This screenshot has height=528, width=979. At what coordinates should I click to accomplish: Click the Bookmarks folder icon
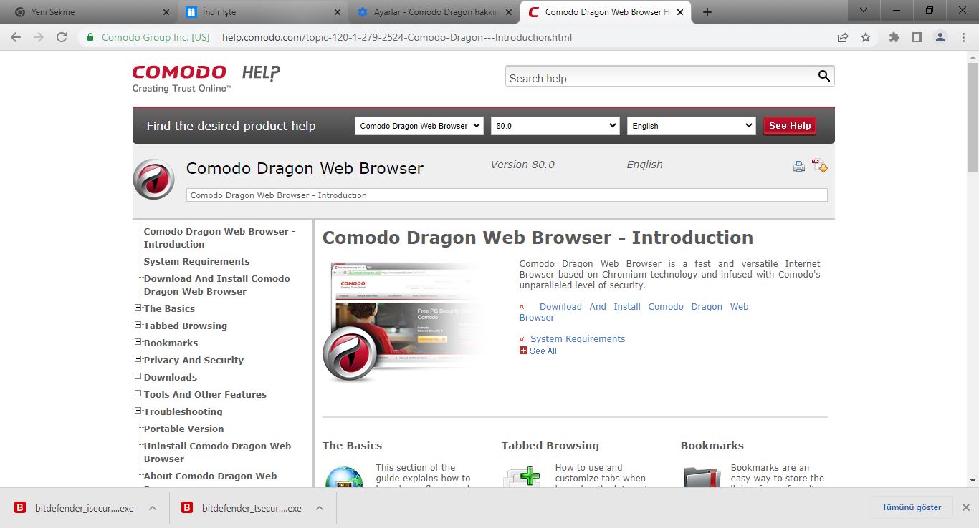click(702, 478)
